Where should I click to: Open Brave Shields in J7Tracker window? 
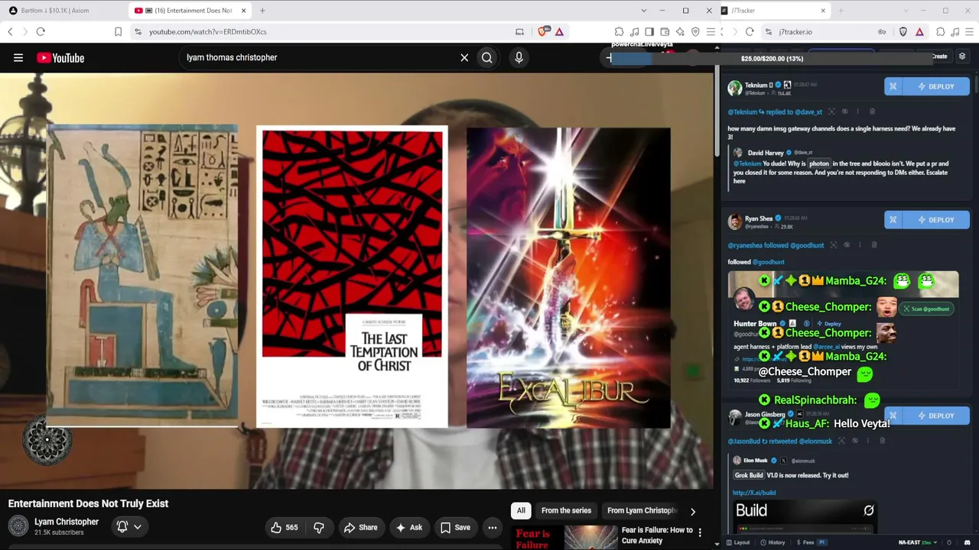tap(903, 31)
